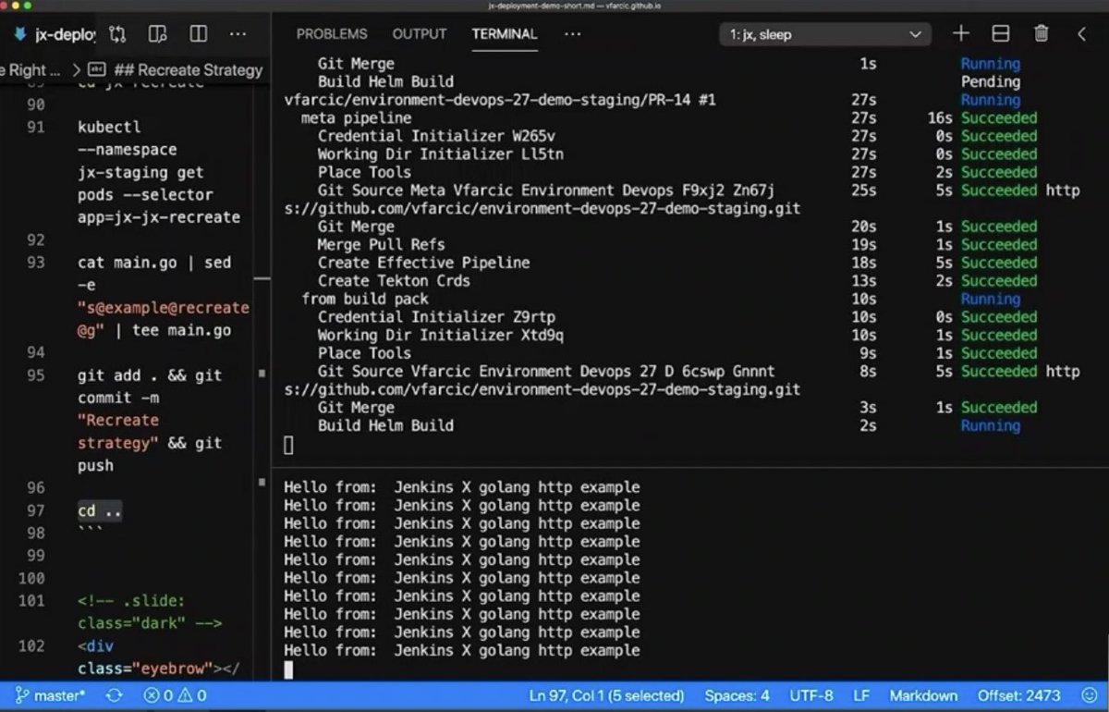Change end of line sequence 'LF'
The height and width of the screenshot is (712, 1109).
(861, 695)
